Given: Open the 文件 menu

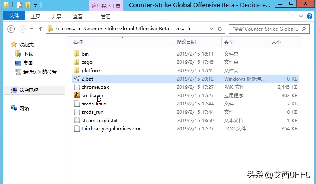Looking at the screenshot, I should pyautogui.click(x=14, y=16).
